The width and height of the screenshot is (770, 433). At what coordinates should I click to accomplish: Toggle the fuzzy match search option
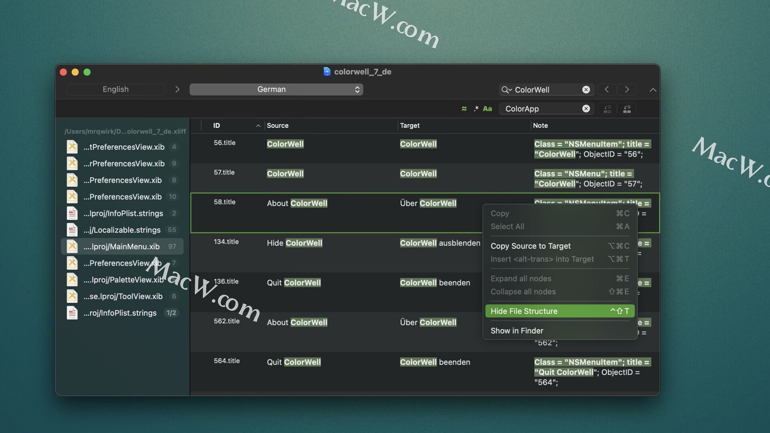click(464, 109)
